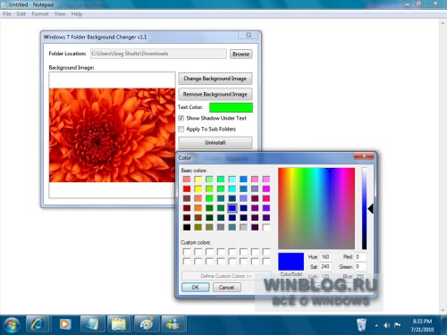Pick the magenta basic color swatch
The image size is (447, 335).
coord(266,188)
